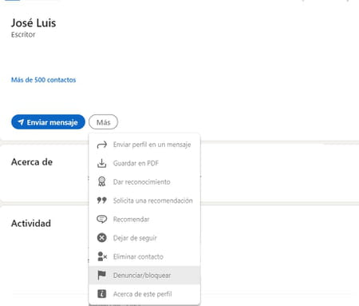Select Eliminar contacto from the menu
Image resolution: width=359 pixels, height=306 pixels.
[x=144, y=256]
